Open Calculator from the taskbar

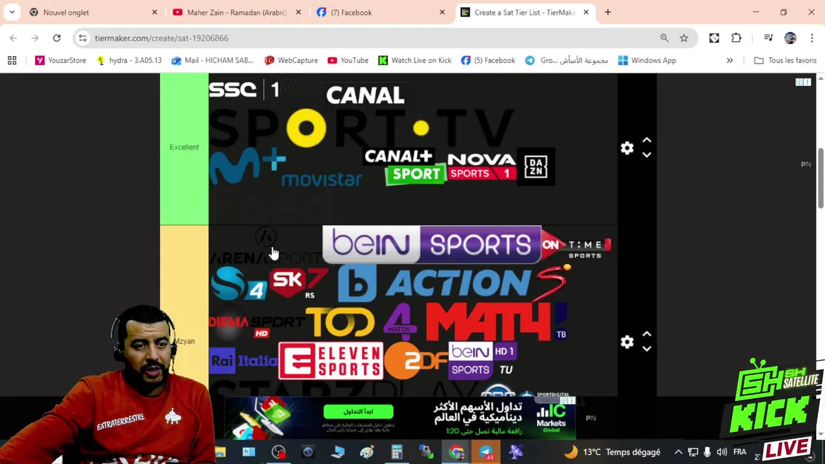point(396,452)
